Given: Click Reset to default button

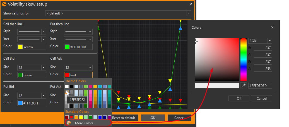Looking at the screenshot, I should point(124,118).
